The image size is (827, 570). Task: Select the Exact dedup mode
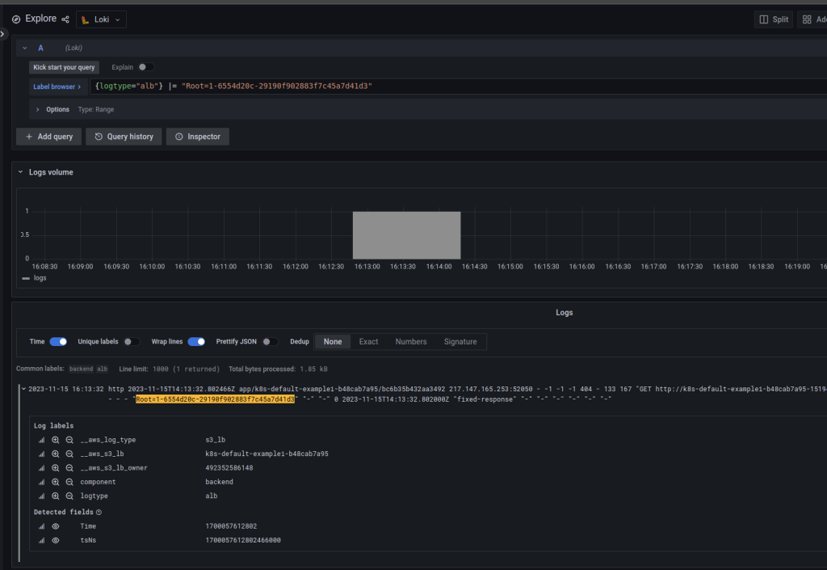(x=368, y=341)
